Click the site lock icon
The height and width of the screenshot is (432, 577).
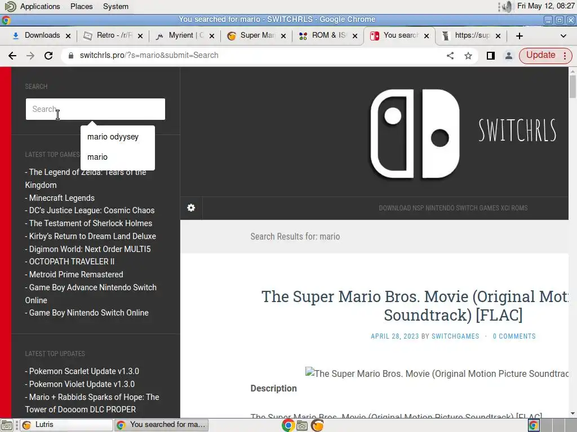[x=71, y=56]
